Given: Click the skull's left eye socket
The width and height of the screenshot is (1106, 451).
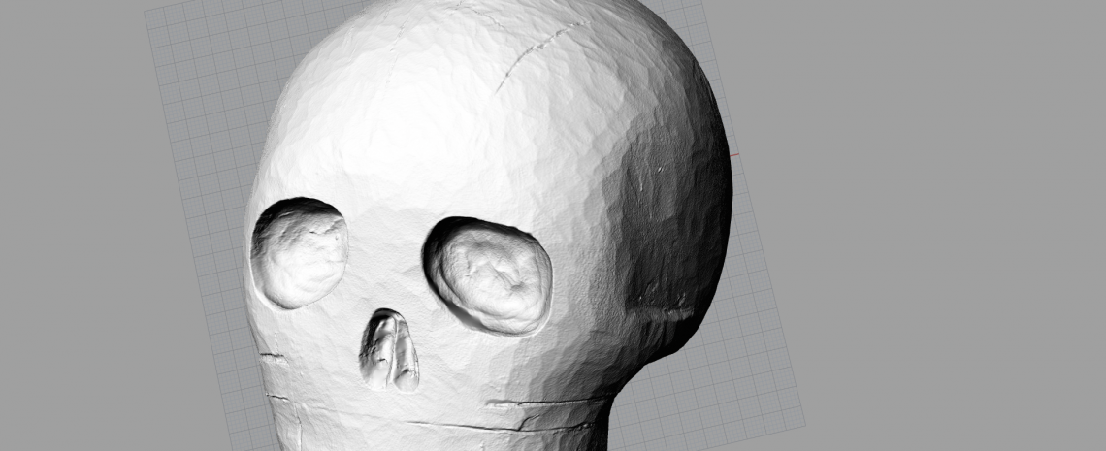Looking at the screenshot, I should pyautogui.click(x=299, y=253).
